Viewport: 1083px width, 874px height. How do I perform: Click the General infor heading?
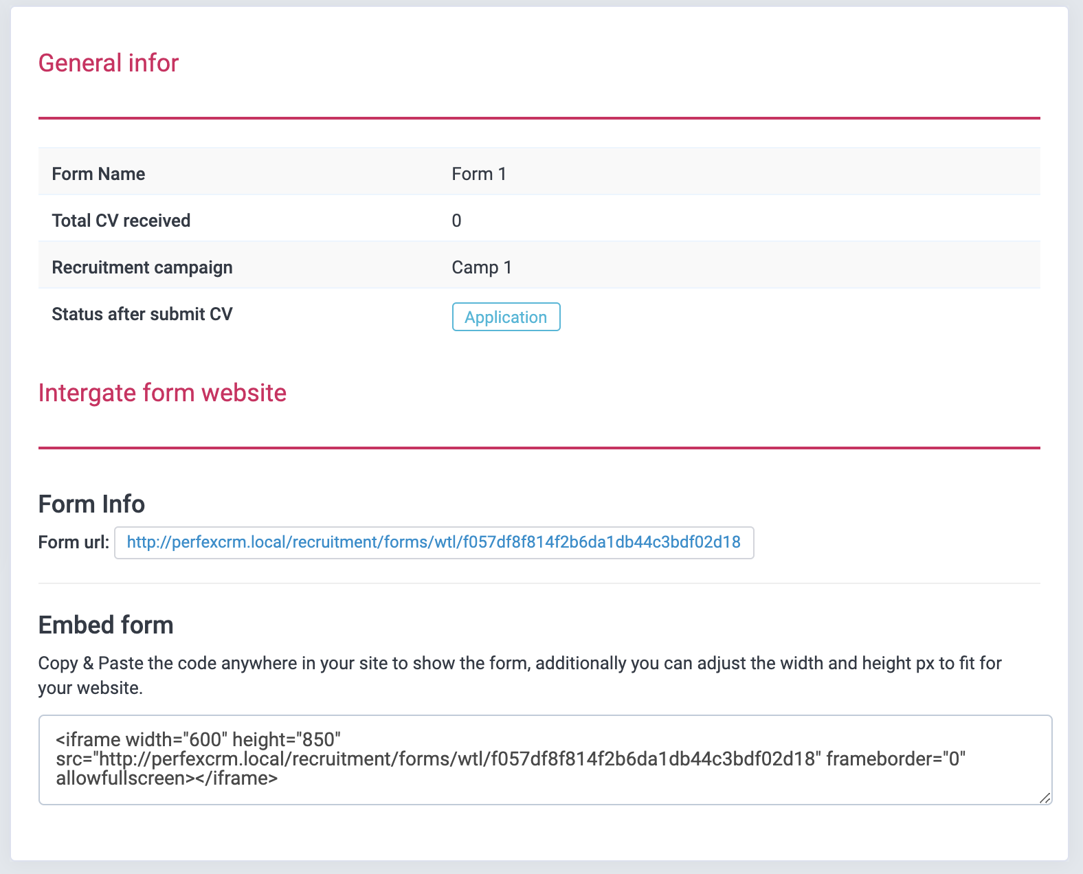coord(109,63)
